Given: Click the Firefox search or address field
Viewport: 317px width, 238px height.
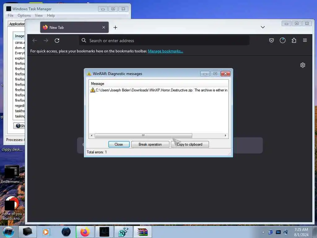Looking at the screenshot, I should [164, 41].
